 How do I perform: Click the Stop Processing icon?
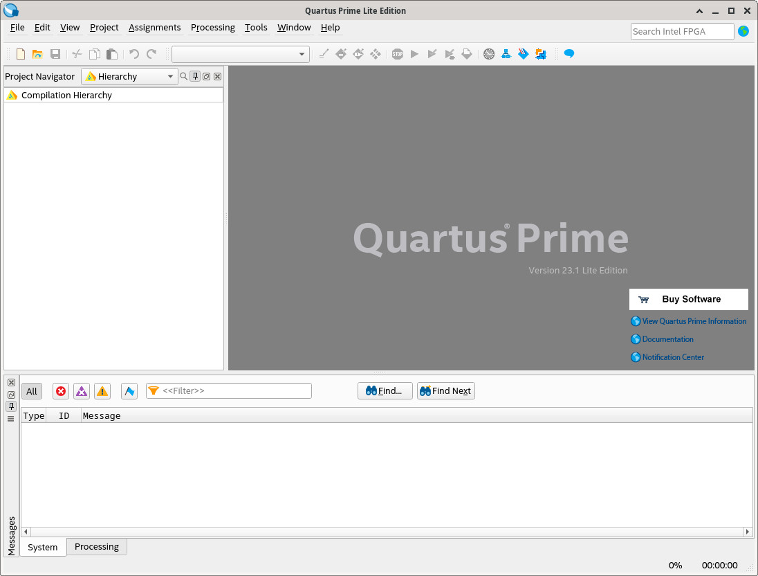click(398, 54)
